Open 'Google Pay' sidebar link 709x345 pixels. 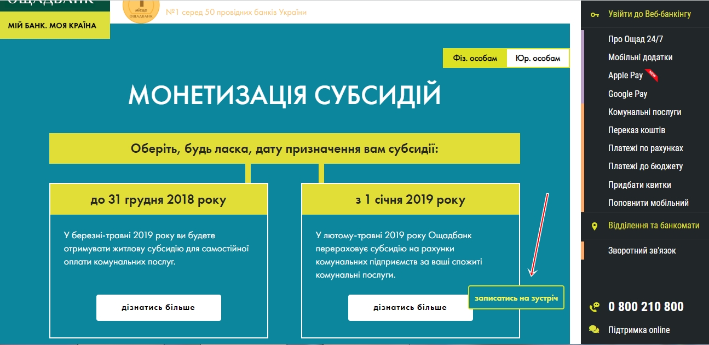point(627,94)
